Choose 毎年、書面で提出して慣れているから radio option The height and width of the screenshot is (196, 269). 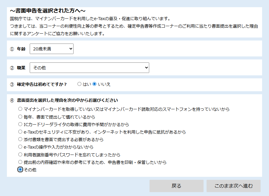point(20,117)
